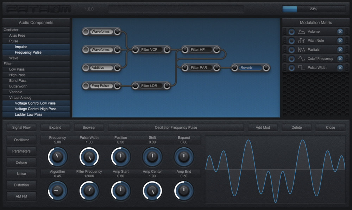Click the Delete button
Image resolution: width=352 pixels, height=210 pixels.
click(296, 127)
